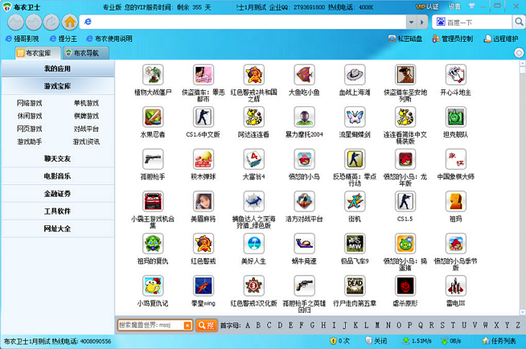526x349 pixels.
Task: Launch 坦克舰队 game
Action: point(455,117)
